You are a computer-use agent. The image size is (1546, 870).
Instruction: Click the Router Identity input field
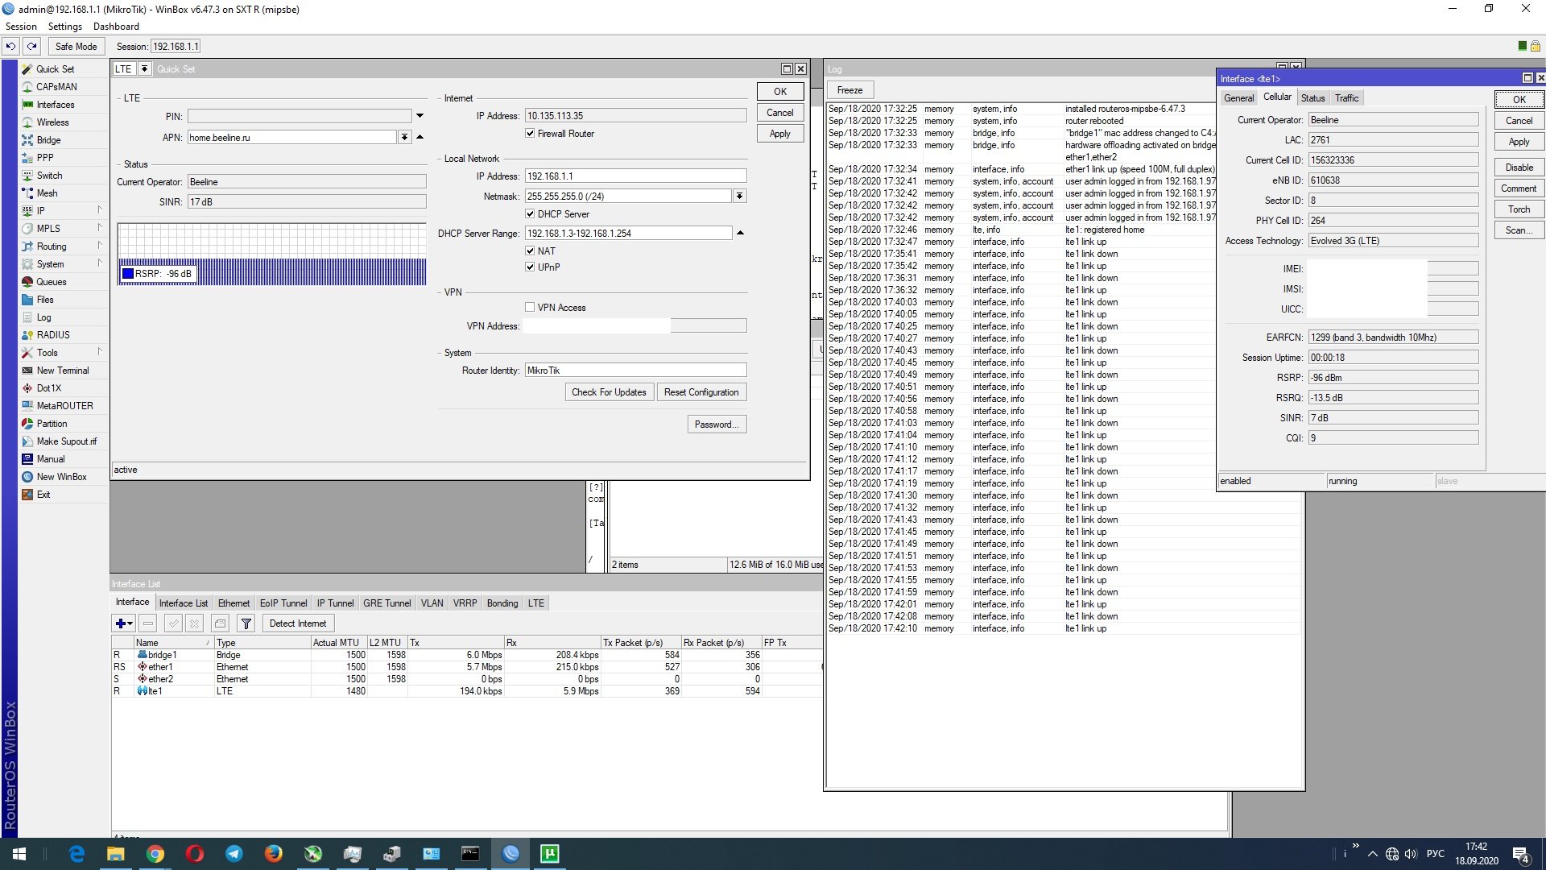click(635, 371)
